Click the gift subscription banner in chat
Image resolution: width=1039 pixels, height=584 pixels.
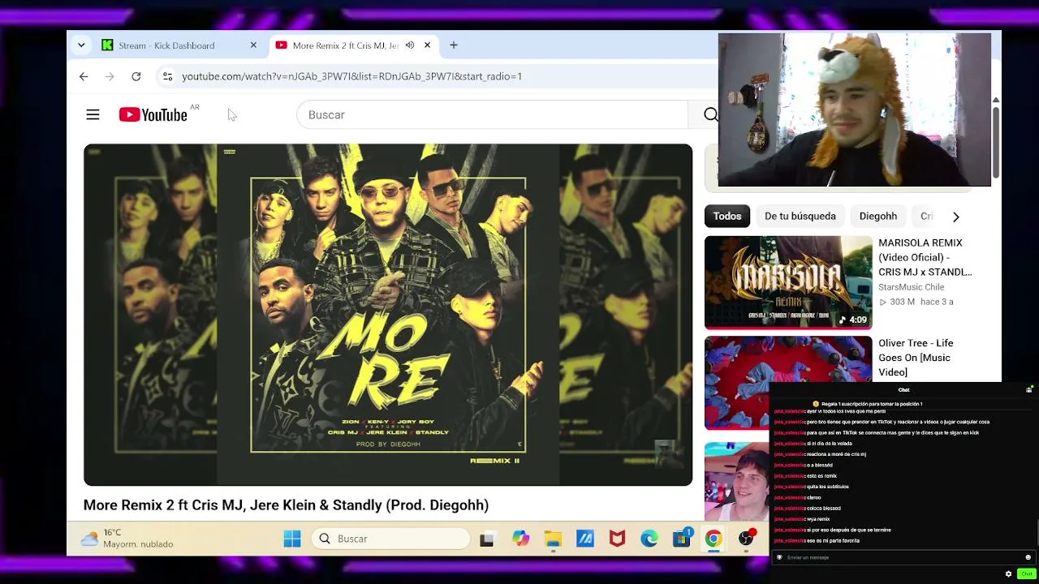point(868,404)
